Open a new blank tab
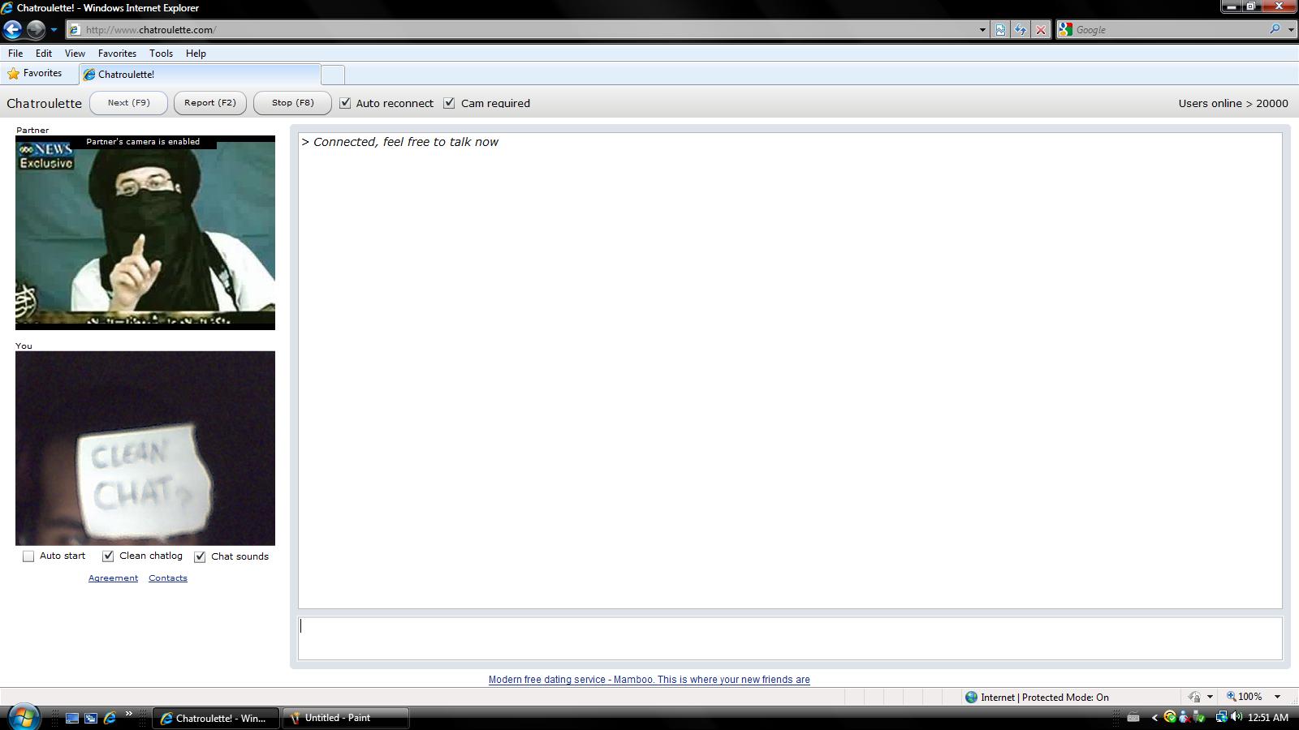Screen dimensions: 1299x730 click(x=333, y=75)
